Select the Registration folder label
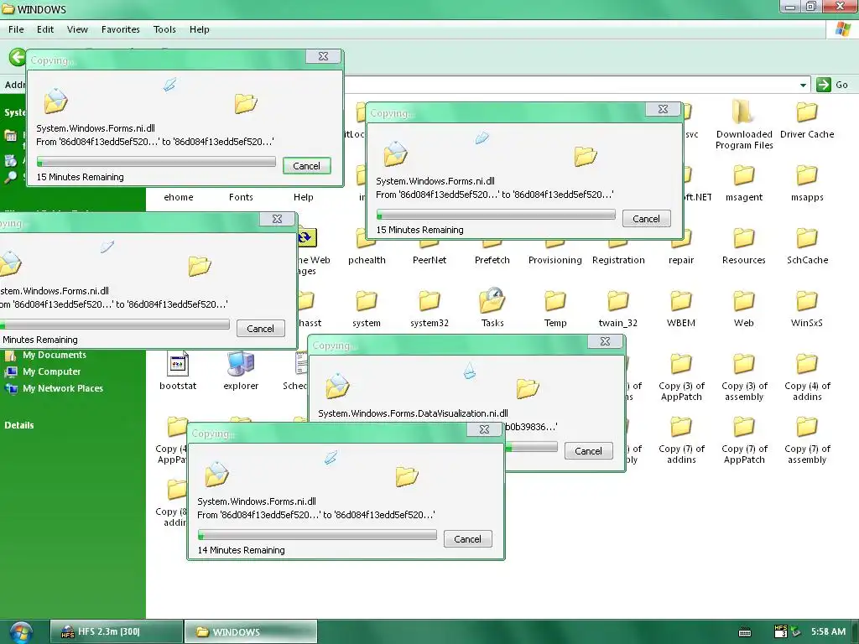This screenshot has width=859, height=644. coord(618,260)
